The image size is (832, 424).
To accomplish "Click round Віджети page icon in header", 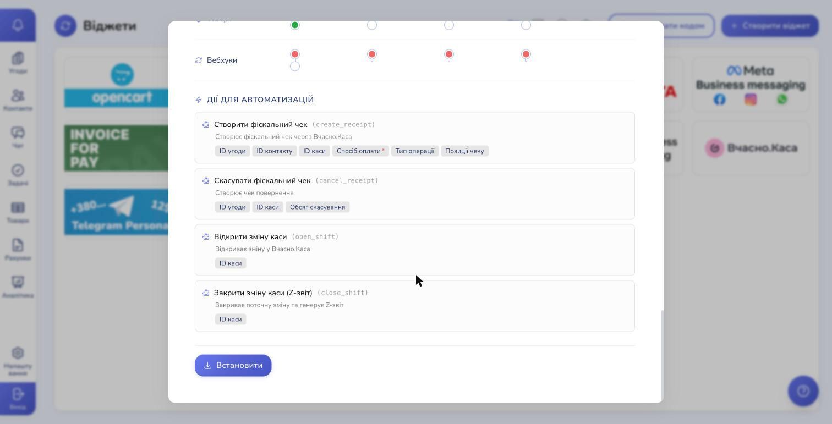I will coord(65,26).
